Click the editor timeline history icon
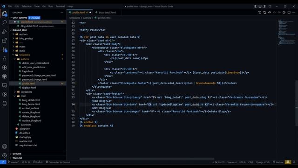 point(260,13)
